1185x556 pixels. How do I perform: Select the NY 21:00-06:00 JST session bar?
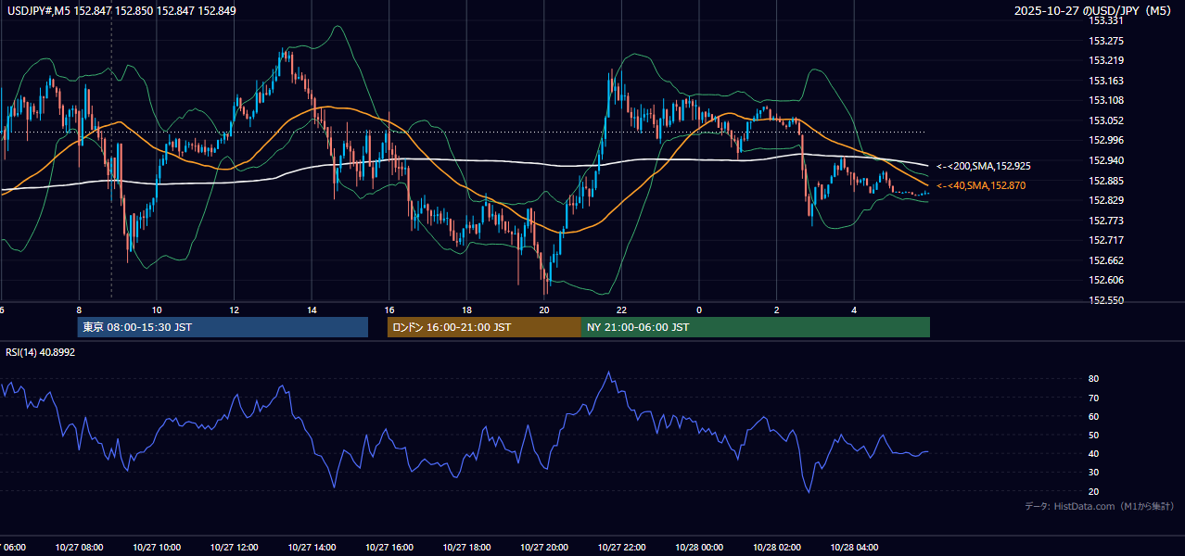click(756, 327)
